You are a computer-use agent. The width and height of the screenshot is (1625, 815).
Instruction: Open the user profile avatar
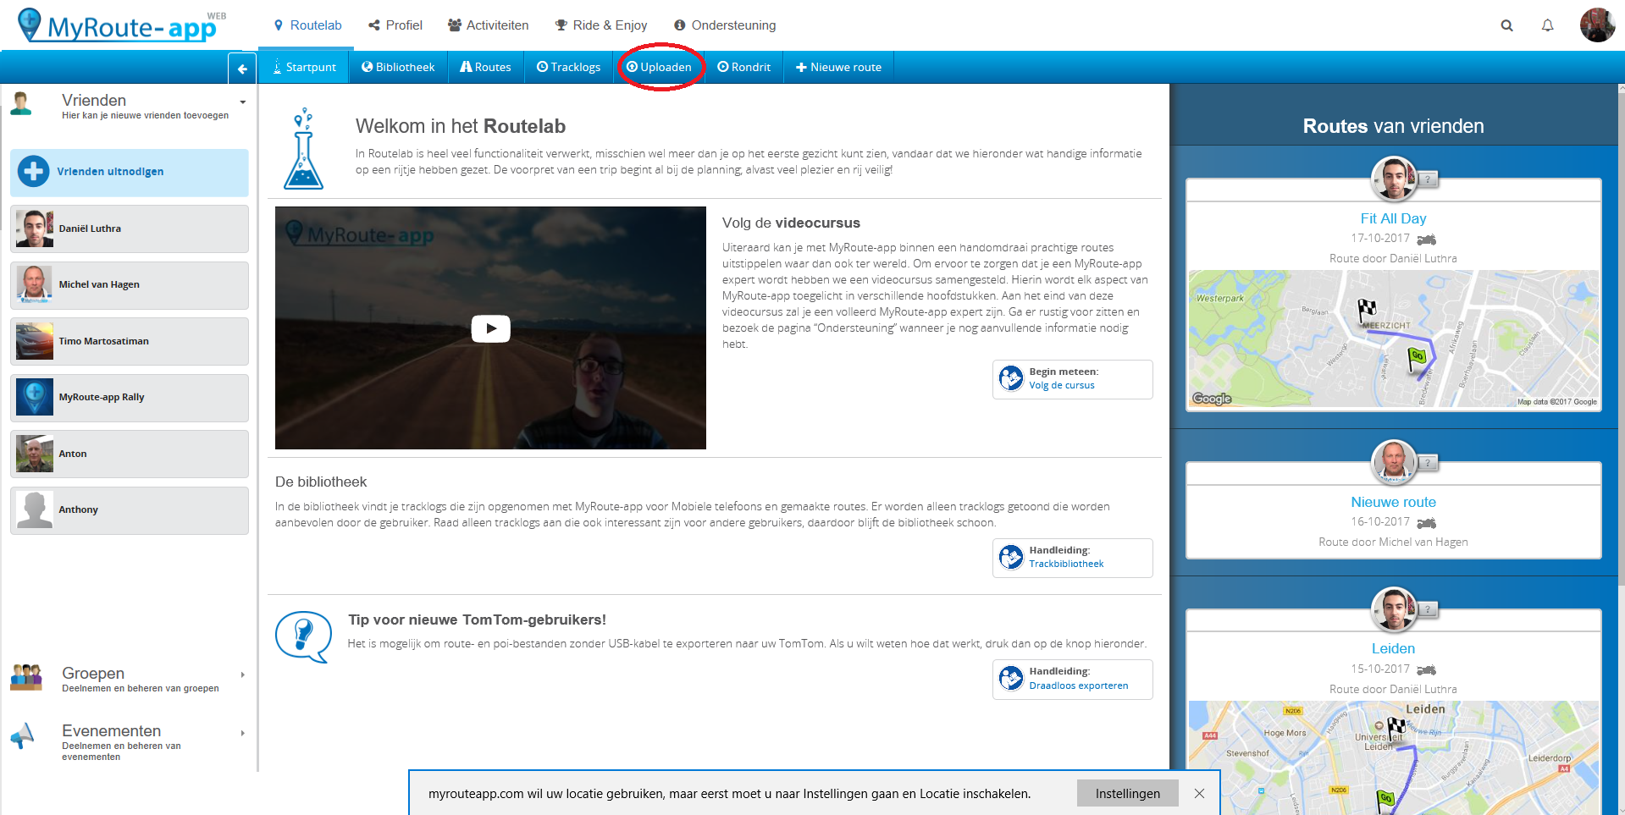pos(1597,25)
